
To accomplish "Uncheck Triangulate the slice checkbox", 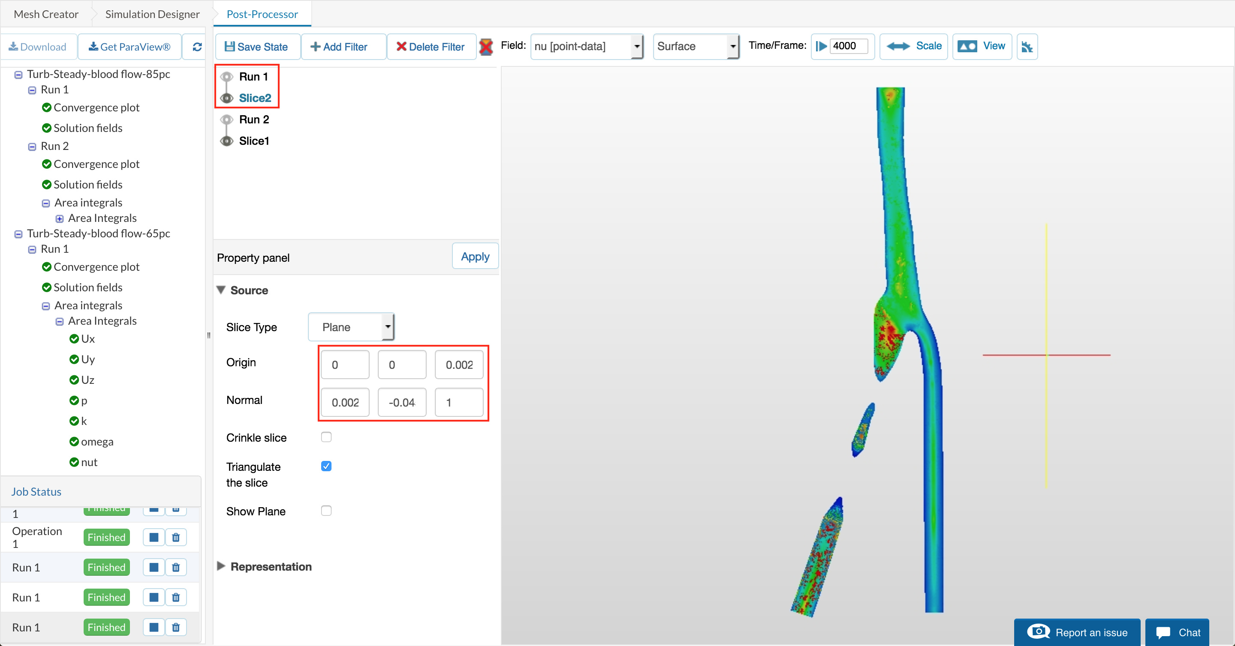I will click(326, 466).
